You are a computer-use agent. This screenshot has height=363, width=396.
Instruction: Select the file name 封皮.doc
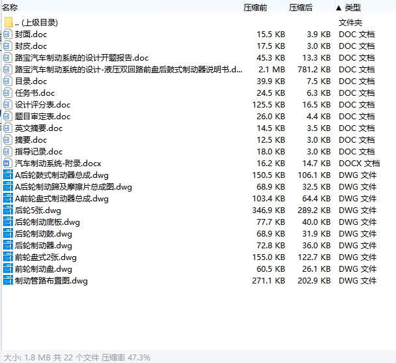(x=31, y=46)
